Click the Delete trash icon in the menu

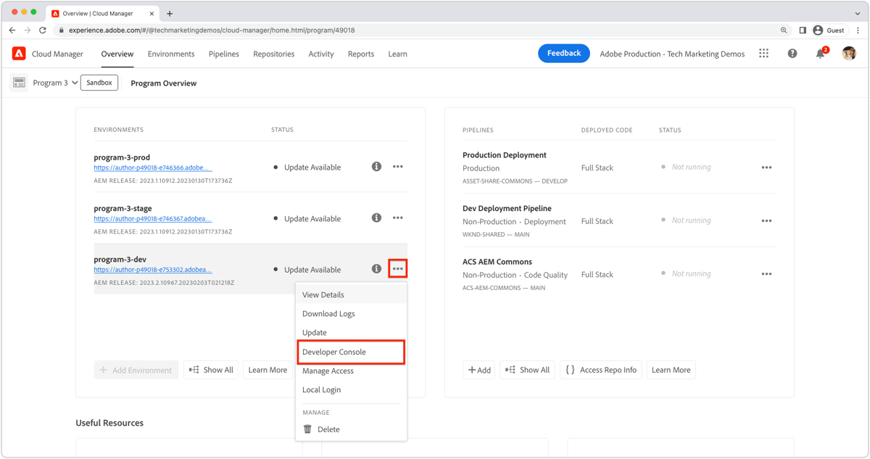click(307, 429)
